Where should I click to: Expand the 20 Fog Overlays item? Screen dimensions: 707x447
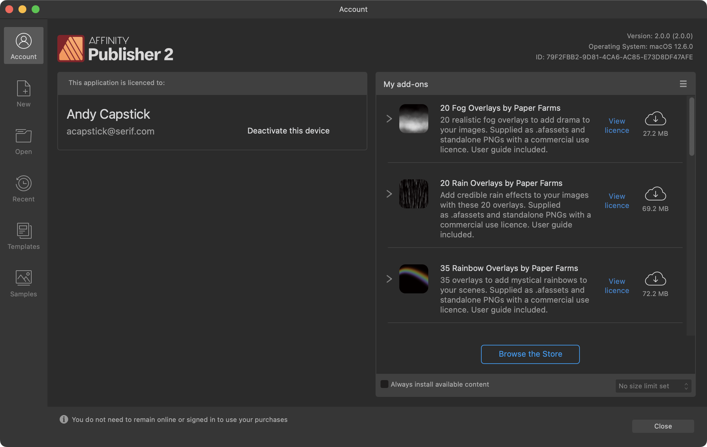click(x=389, y=118)
